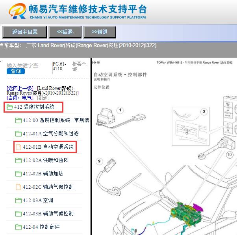Image resolution: width=237 pixels, height=235 pixels.
Task: Focus the 输入关键字查 search field
Action: click(x=22, y=66)
